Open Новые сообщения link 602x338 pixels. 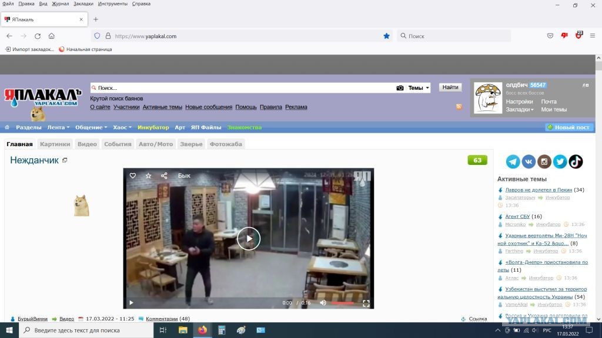coord(209,107)
